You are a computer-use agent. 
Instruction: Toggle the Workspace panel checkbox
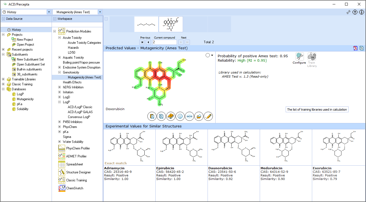tap(54, 18)
